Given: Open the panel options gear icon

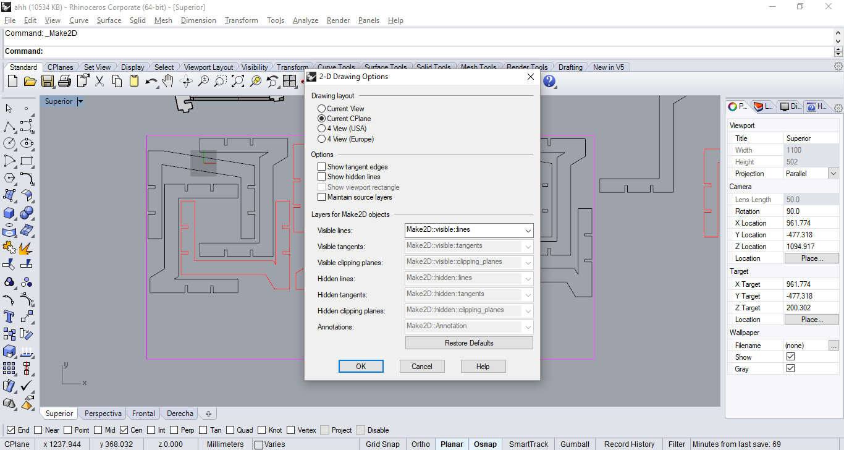Looking at the screenshot, I should coord(838,107).
